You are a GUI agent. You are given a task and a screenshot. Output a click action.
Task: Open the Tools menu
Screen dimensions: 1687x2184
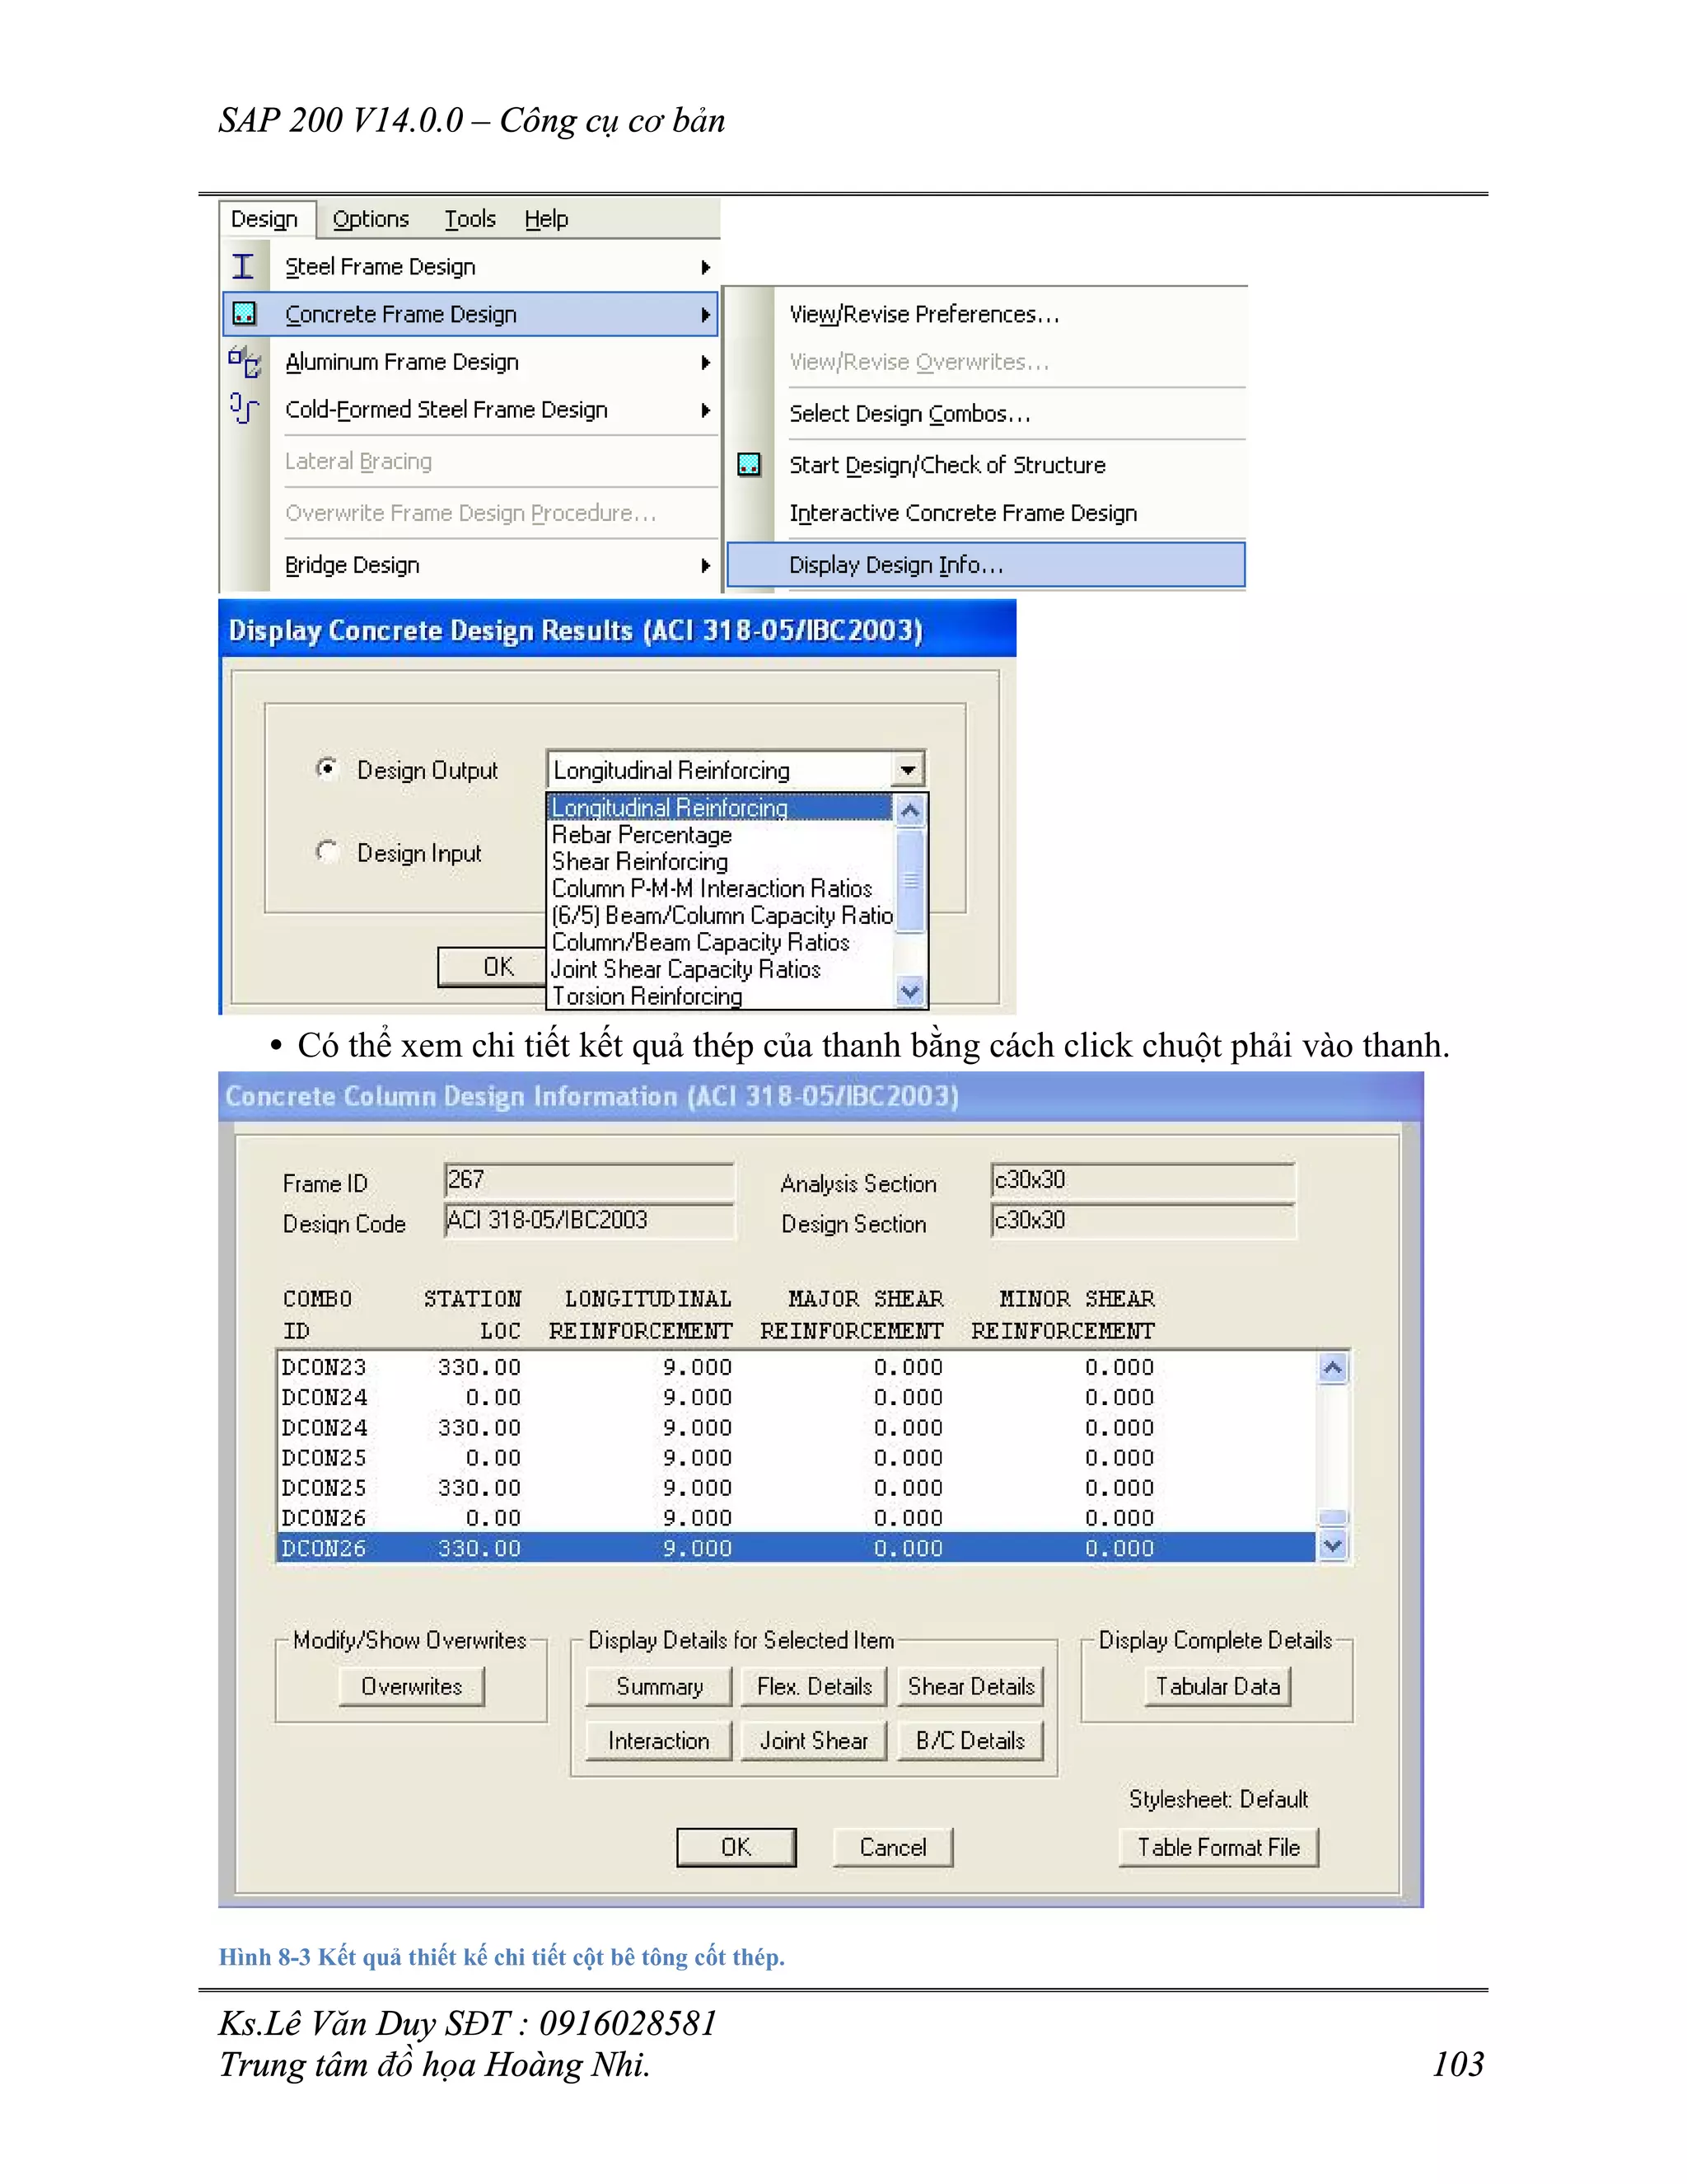[x=470, y=219]
